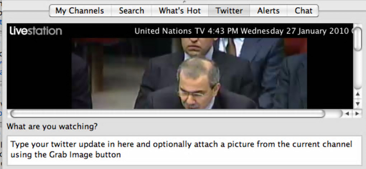366x169 pixels.
Task: Click the "What are you watching?" label
Action: click(52, 127)
